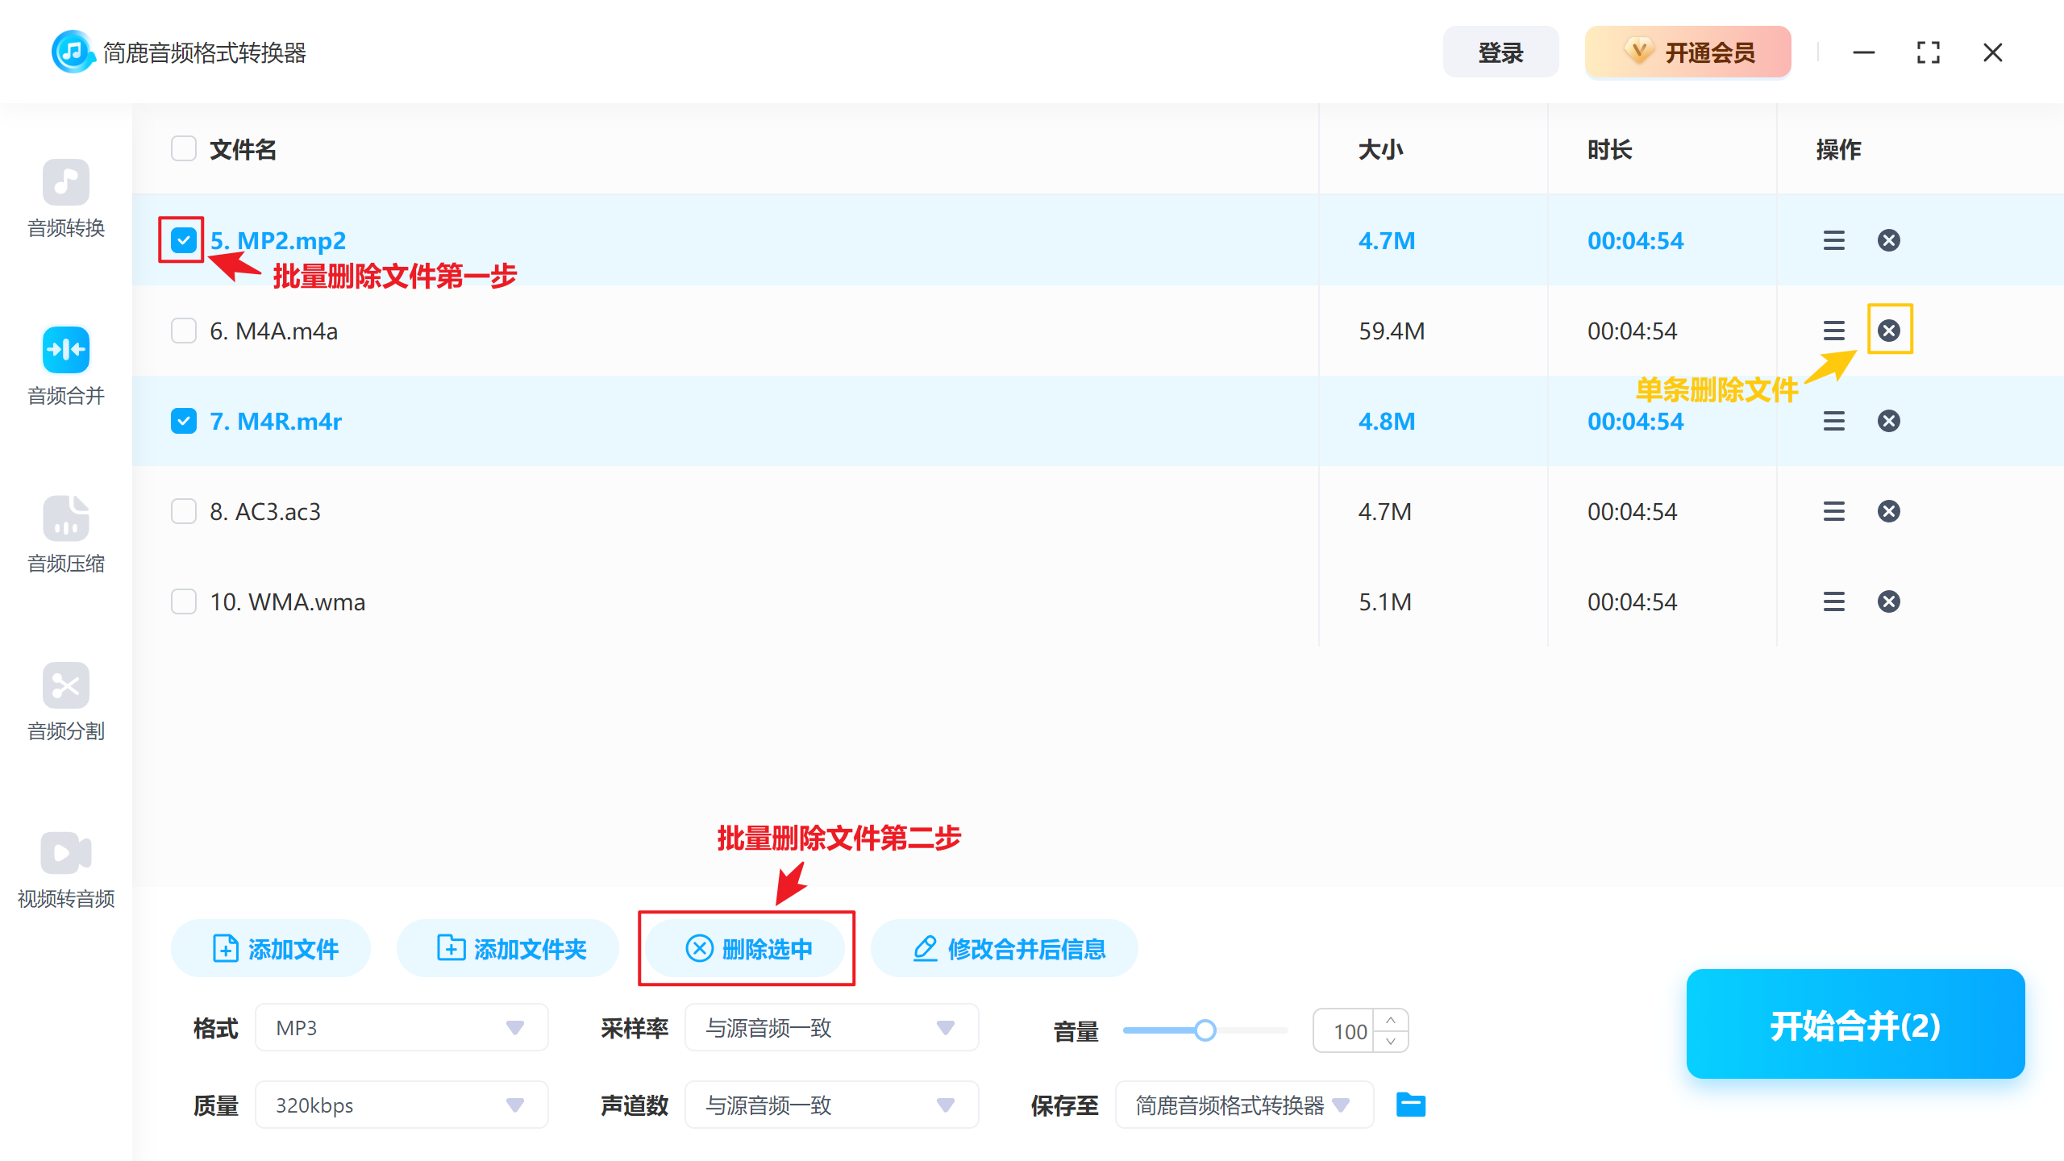
Task: Click the 登录 menu item
Action: tap(1500, 52)
